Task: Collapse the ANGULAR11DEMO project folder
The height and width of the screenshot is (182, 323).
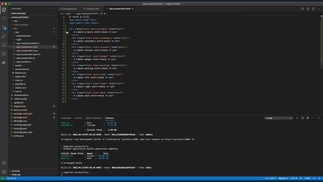Action: [x=33, y=17]
